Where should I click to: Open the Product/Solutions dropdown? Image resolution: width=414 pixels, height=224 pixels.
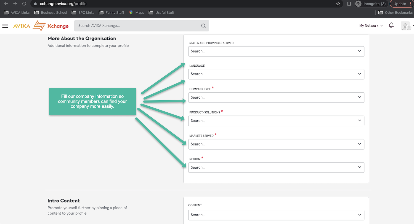(276, 121)
